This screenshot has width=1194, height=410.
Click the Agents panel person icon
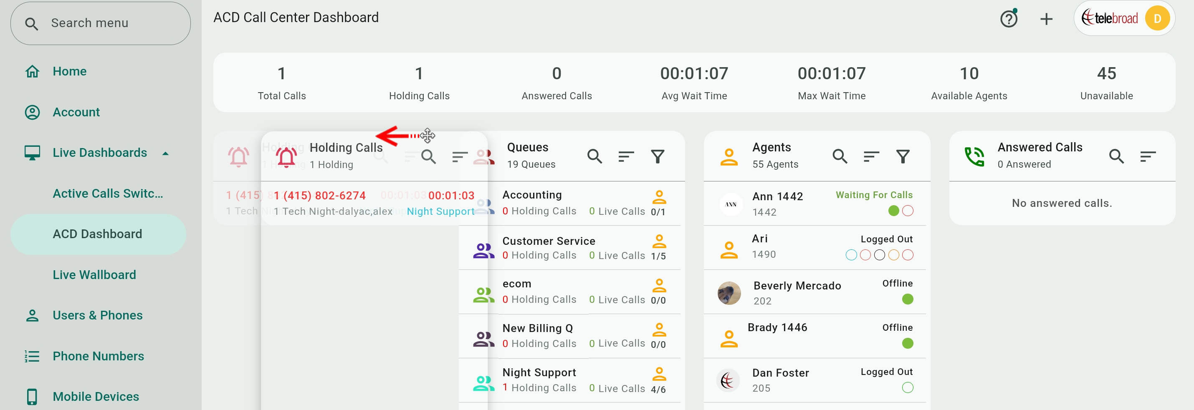(x=729, y=157)
